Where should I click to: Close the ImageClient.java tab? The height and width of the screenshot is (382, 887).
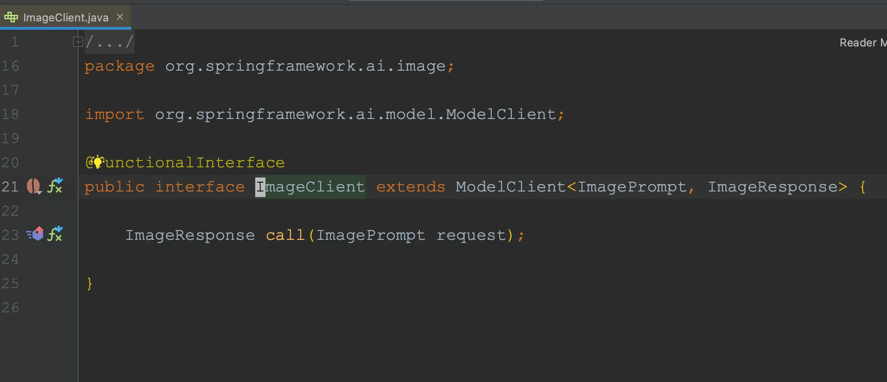pyautogui.click(x=120, y=17)
